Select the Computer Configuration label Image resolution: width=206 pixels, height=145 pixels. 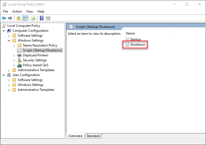31,31
